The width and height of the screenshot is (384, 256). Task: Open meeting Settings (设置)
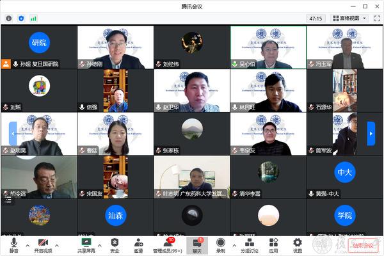297,245
